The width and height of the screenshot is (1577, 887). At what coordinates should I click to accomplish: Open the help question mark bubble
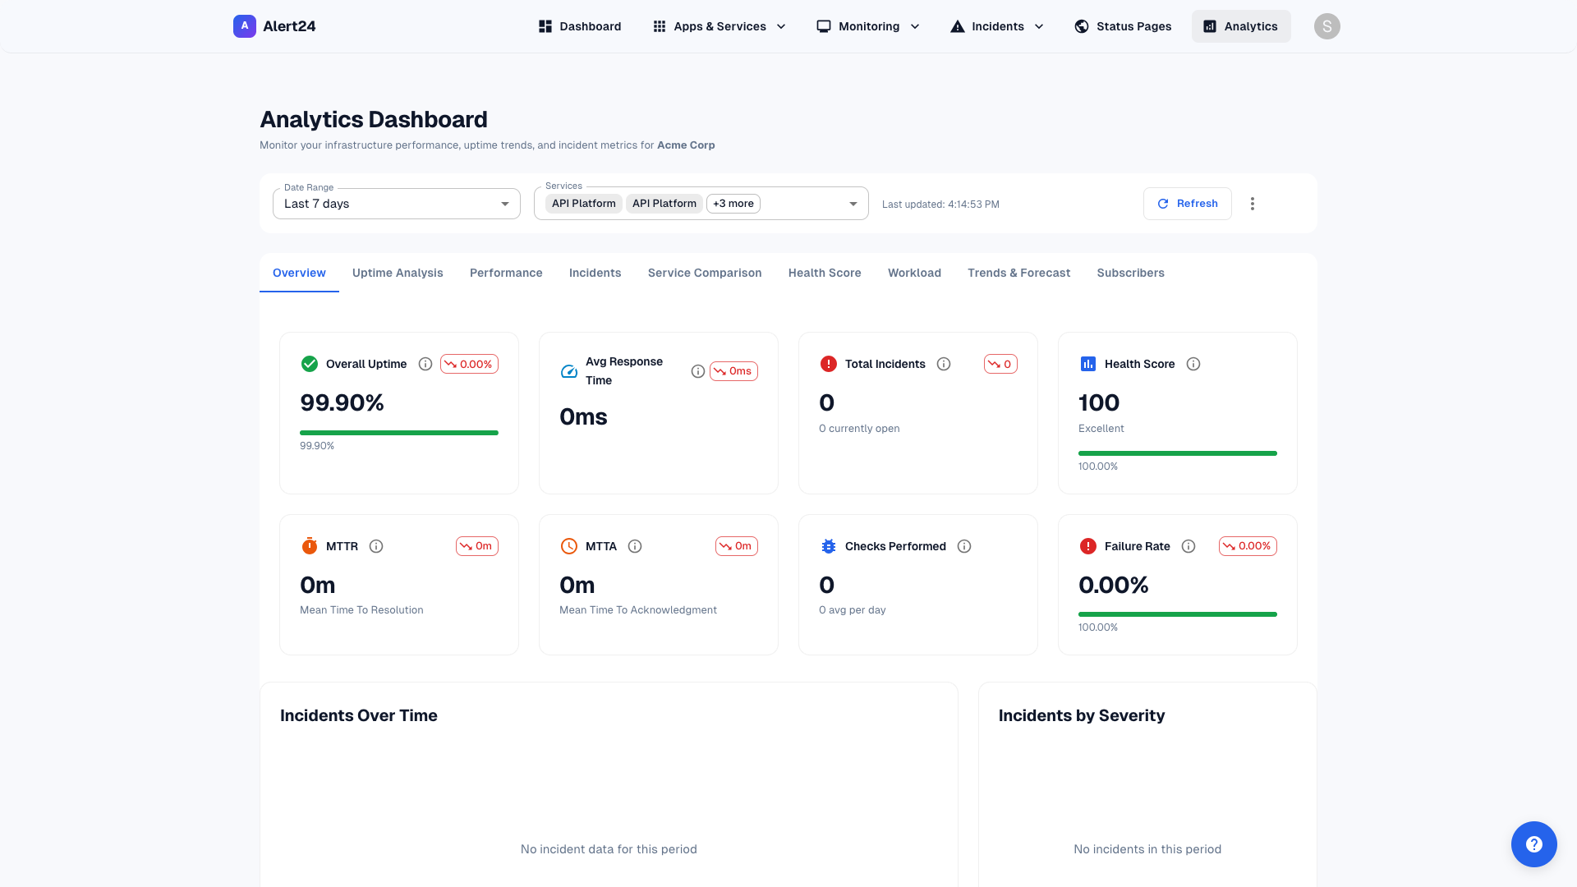pyautogui.click(x=1534, y=843)
